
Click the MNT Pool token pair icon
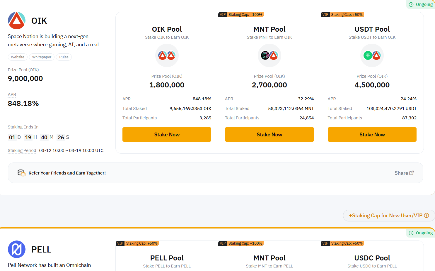[x=269, y=55]
